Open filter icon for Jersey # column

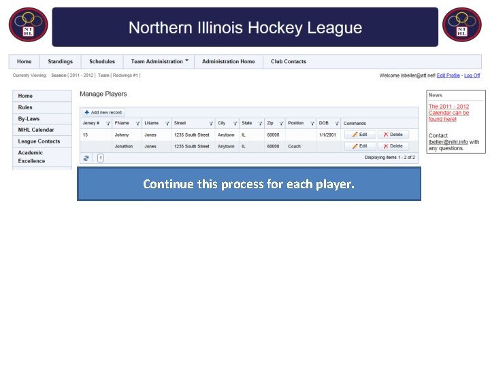click(108, 124)
